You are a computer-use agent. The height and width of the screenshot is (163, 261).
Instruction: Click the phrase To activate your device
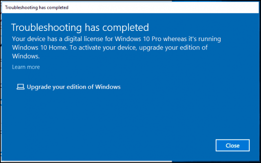tap(103, 48)
